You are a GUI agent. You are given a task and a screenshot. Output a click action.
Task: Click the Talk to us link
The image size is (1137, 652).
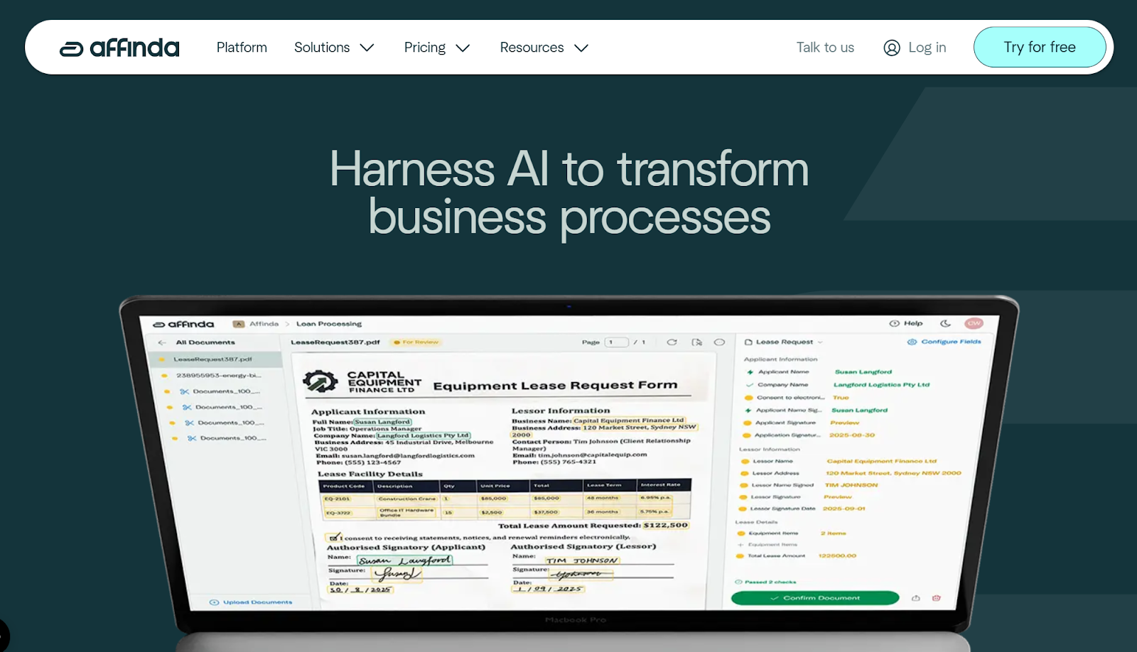[x=825, y=48]
